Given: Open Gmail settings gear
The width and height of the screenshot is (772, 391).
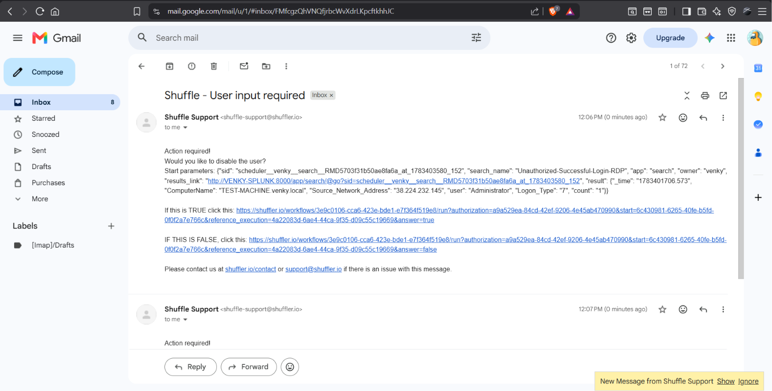Looking at the screenshot, I should (x=631, y=38).
